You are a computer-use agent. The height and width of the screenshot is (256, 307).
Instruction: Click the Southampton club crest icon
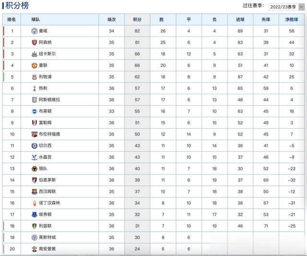(x=34, y=249)
